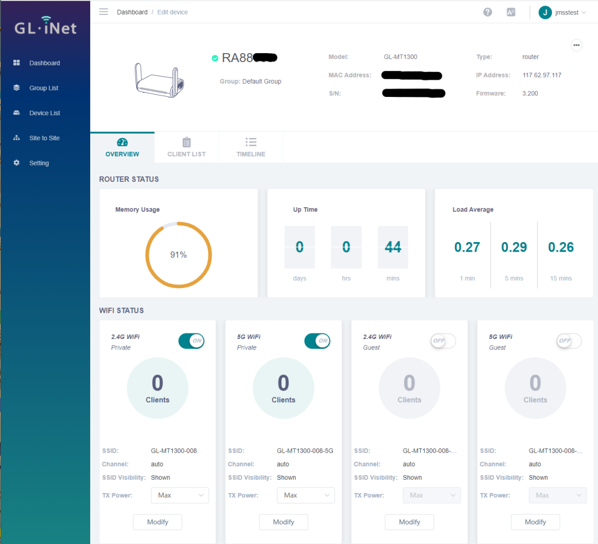Open TX Power dropdown for 2.4G Guest

click(x=431, y=495)
